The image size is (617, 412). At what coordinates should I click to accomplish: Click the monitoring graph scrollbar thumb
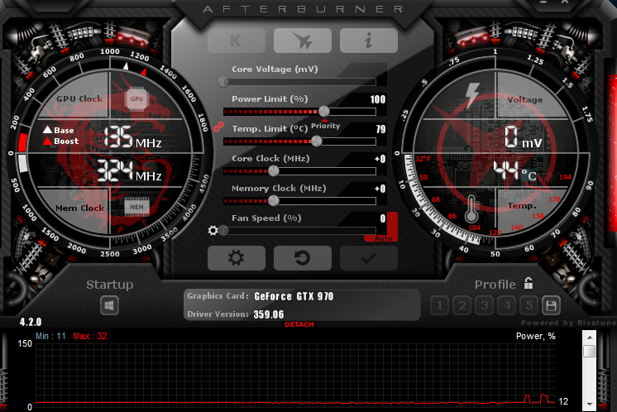[590, 351]
